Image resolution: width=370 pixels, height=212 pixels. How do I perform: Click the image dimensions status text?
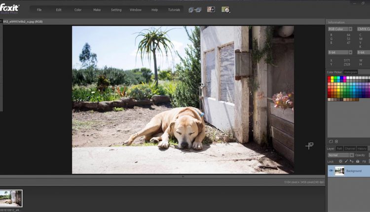click(x=304, y=182)
